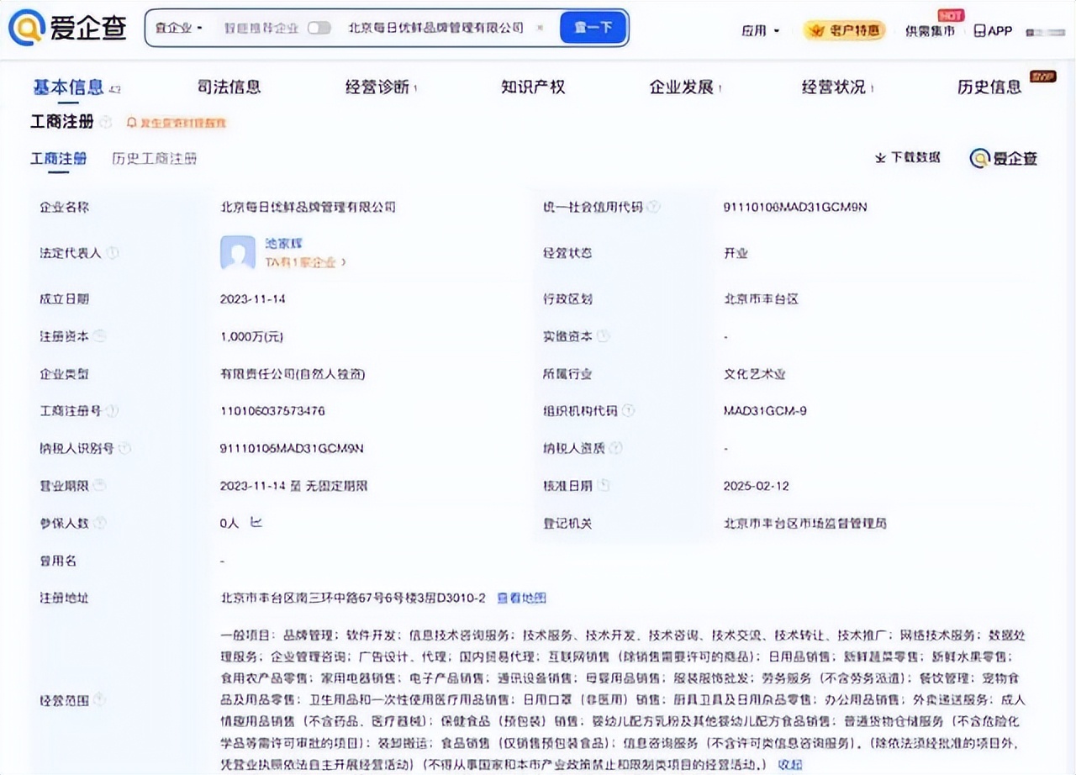This screenshot has height=775, width=1076.
Task: Clear search text with the X icon
Action: pyautogui.click(x=540, y=28)
